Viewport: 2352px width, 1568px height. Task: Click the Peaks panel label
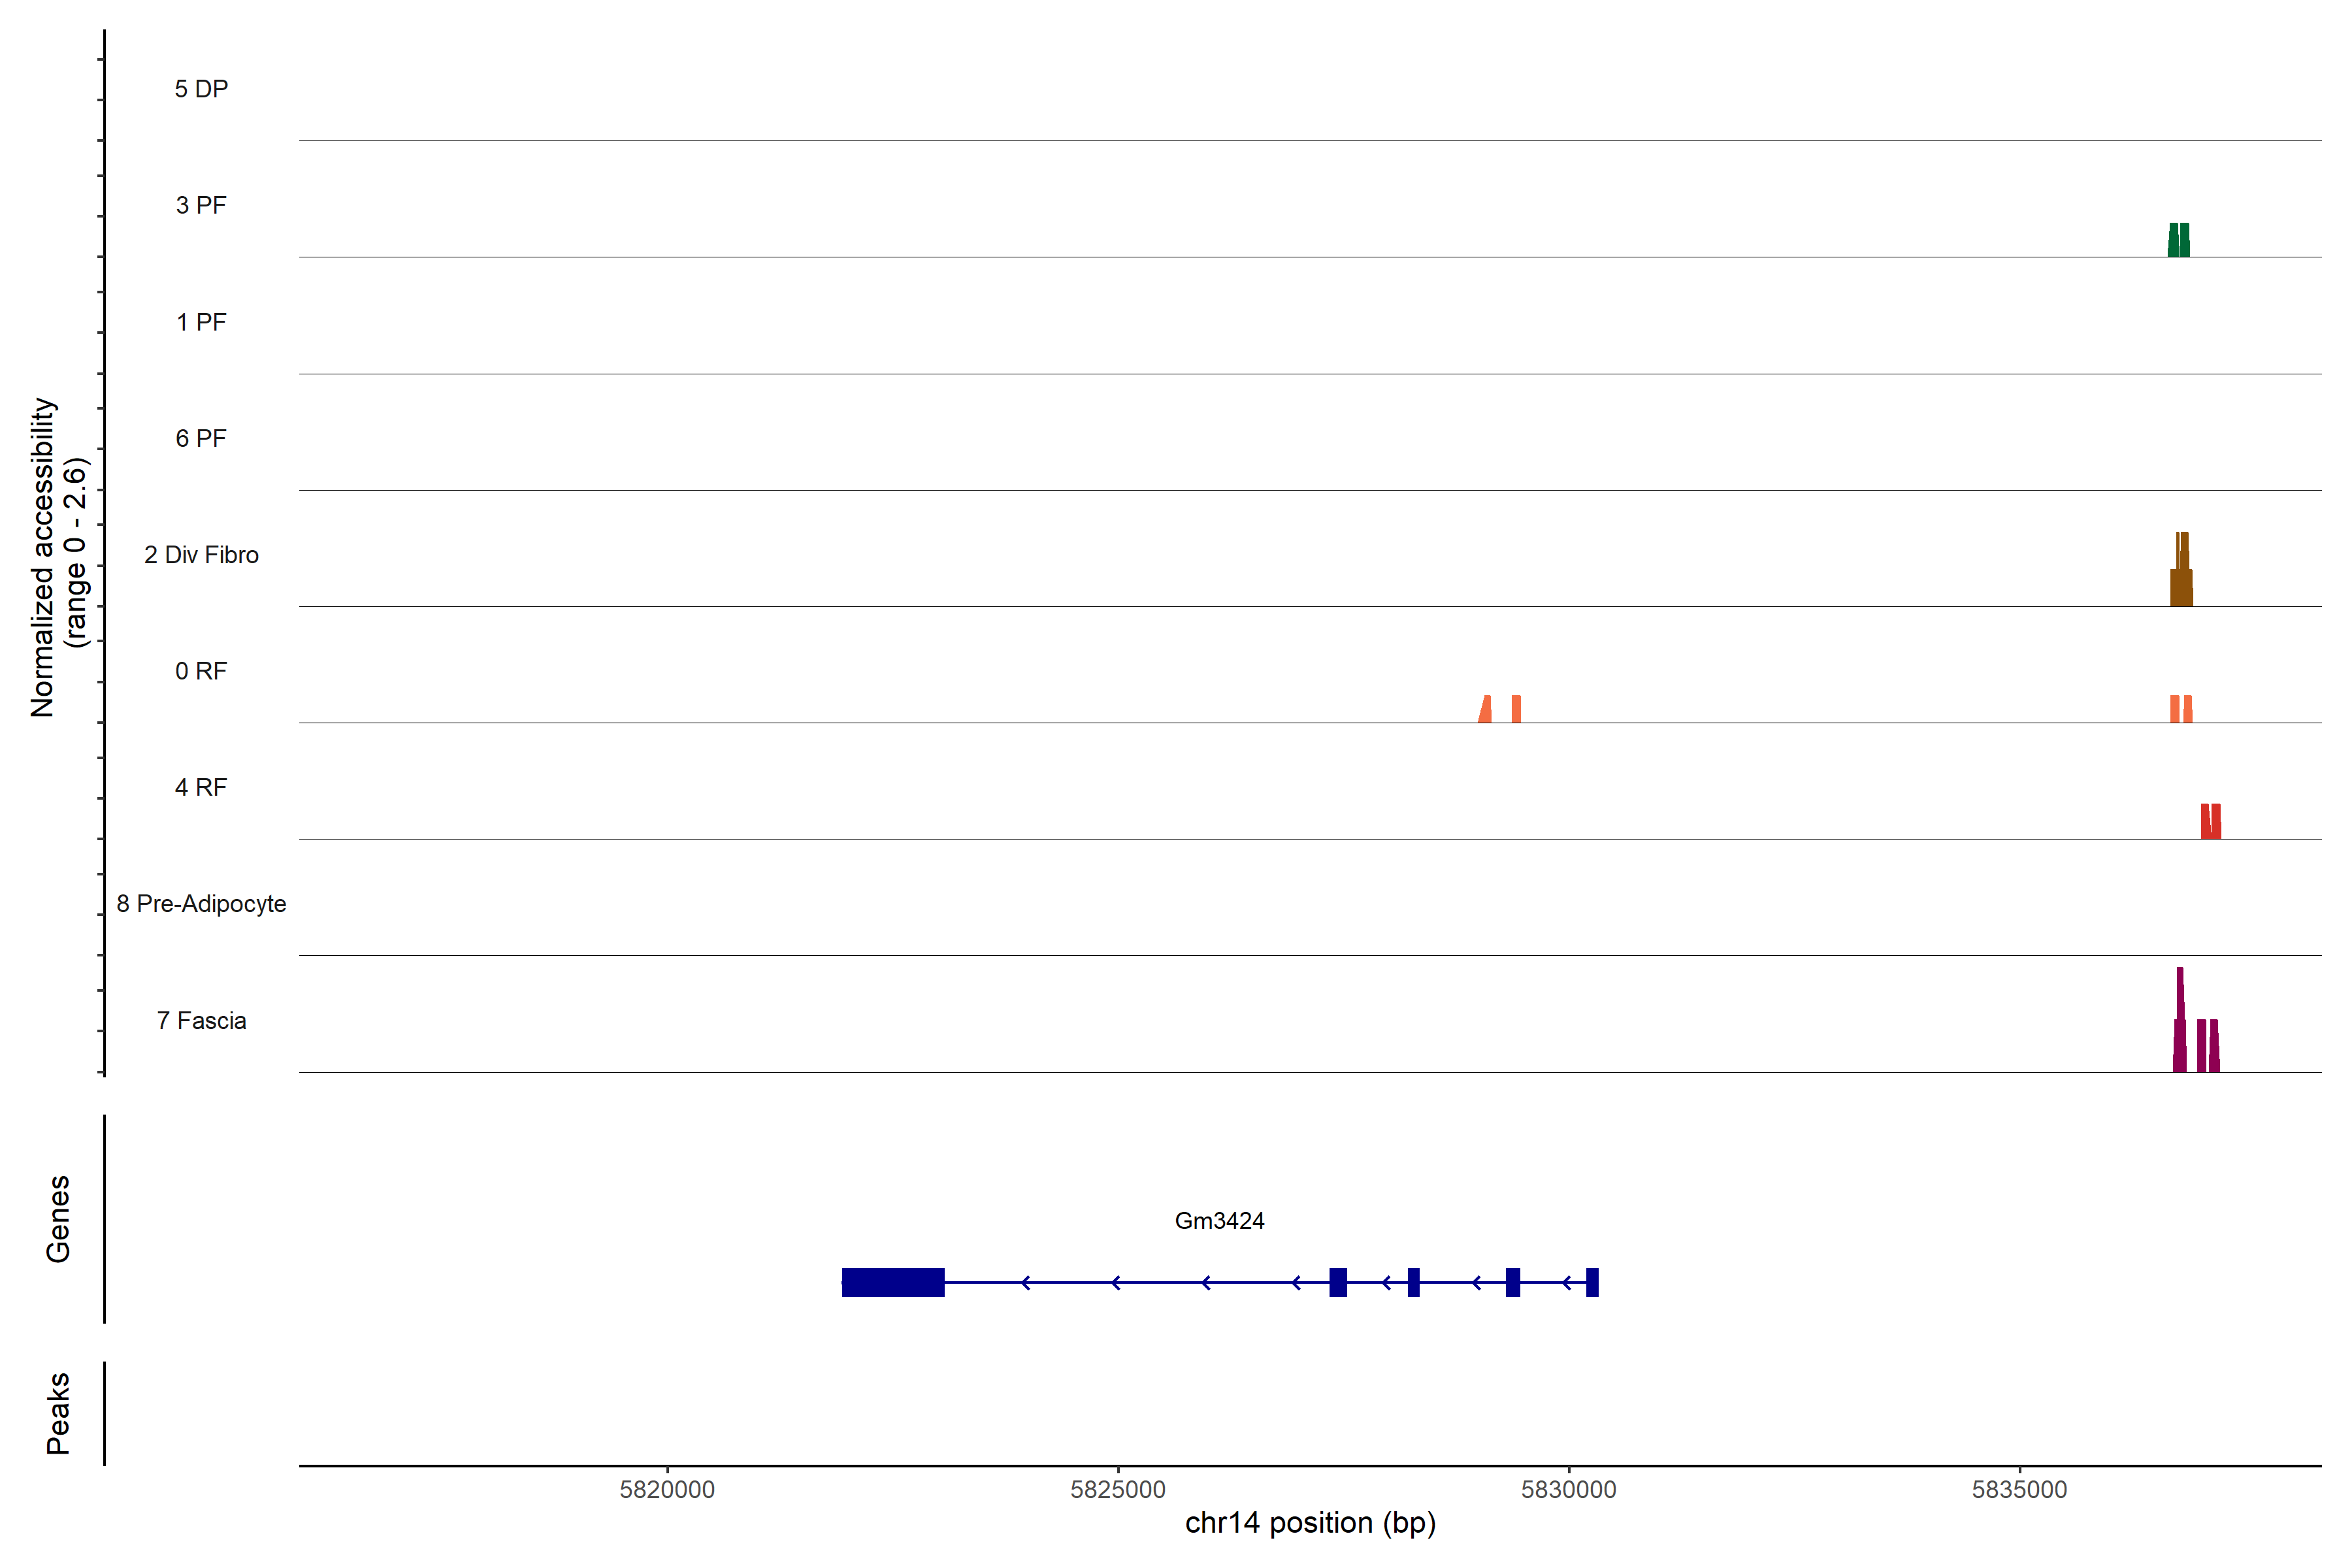click(58, 1413)
